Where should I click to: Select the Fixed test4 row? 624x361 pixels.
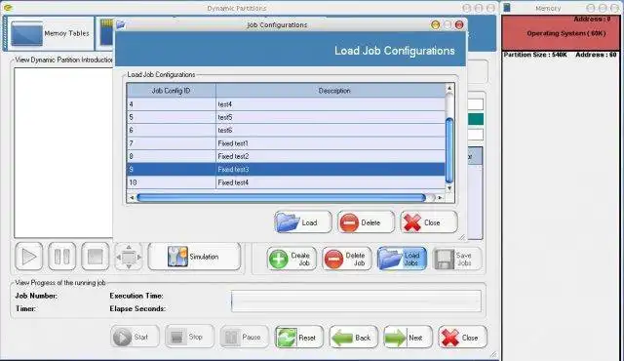pos(286,182)
